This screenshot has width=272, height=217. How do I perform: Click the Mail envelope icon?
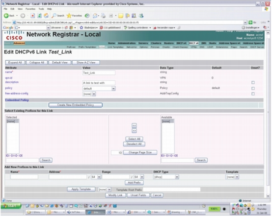tap(95, 16)
